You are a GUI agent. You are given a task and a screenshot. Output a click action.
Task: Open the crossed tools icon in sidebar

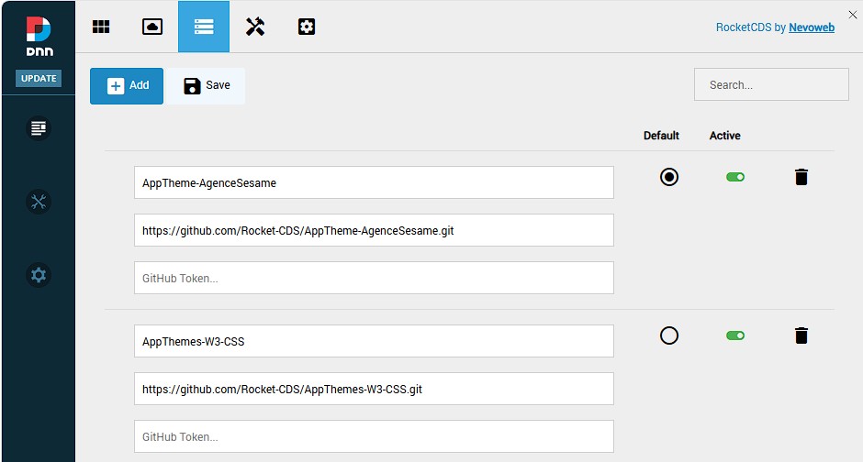point(39,202)
